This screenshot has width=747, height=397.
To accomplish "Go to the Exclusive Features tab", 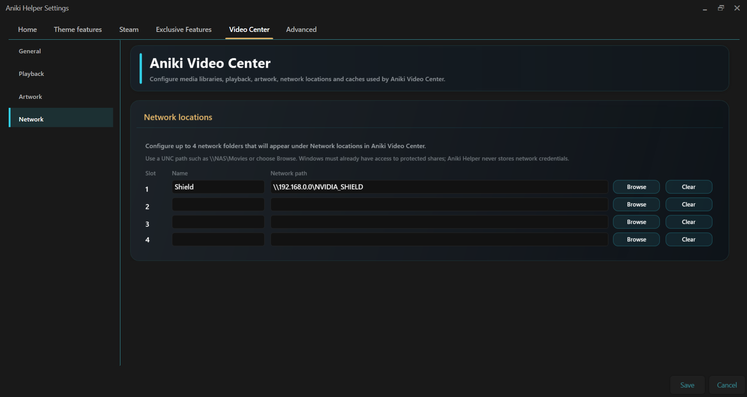I will point(184,30).
